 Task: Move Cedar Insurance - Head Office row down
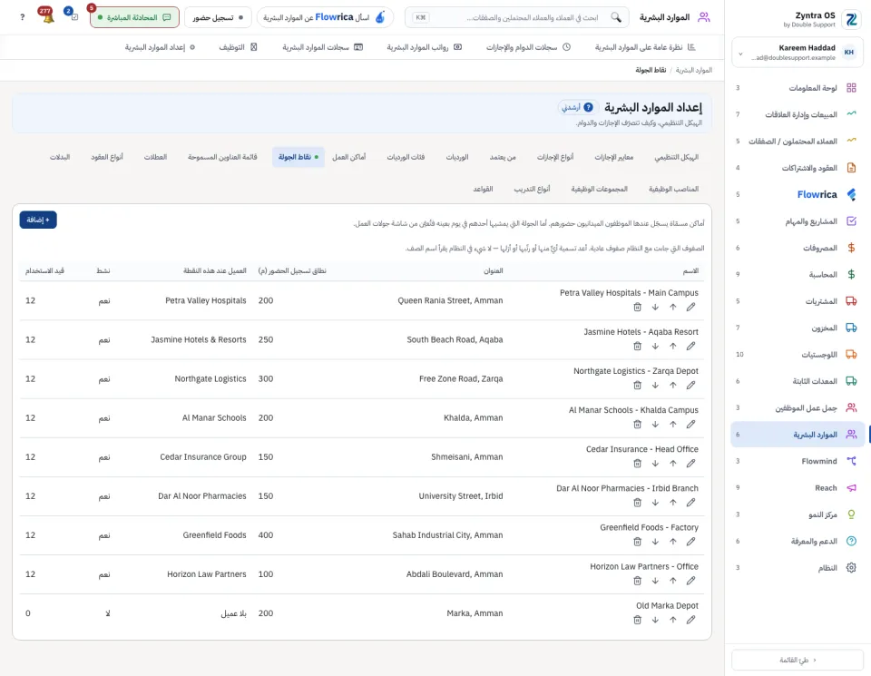point(655,464)
